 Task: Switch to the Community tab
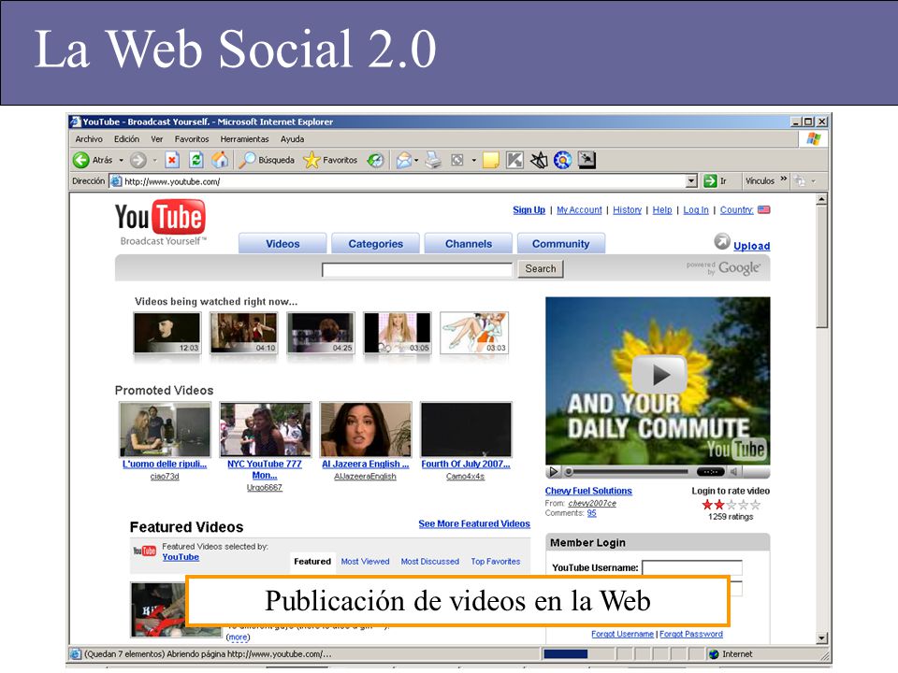[x=560, y=244]
